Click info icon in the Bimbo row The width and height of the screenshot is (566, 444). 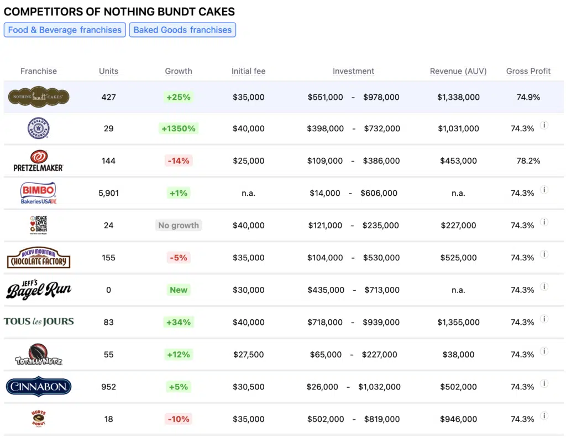(544, 190)
